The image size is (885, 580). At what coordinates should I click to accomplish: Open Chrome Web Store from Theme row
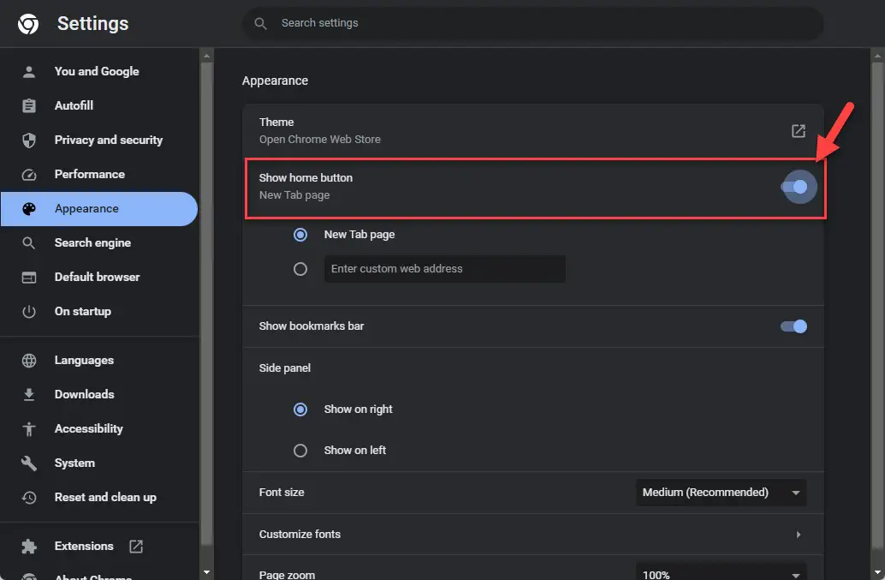[798, 131]
